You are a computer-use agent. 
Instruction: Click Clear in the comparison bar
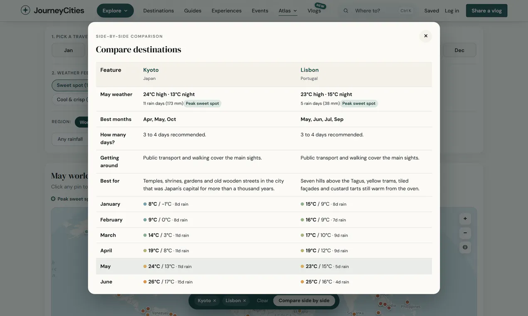coord(262,301)
